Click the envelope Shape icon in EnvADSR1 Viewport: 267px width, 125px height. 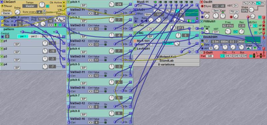[x=249, y=48]
